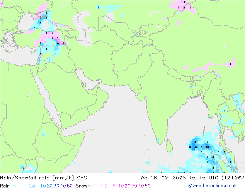Click the Sri Lanka island on the map

(x=169, y=146)
